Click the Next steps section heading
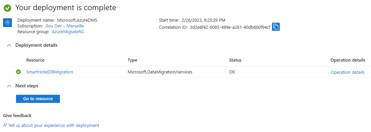Viewport: 371px width, 132px height. [x=27, y=86]
